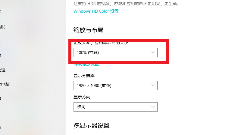Screen dimensions: 241x135
Task: Select the 投影到此电脑 sidebar item
Action: coord(5,84)
